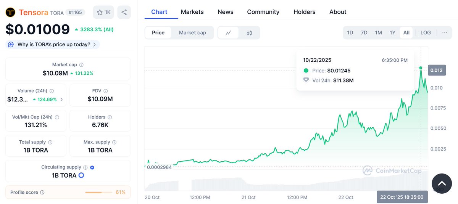Toggle LOG scale on chart
Image resolution: width=458 pixels, height=204 pixels.
(426, 33)
